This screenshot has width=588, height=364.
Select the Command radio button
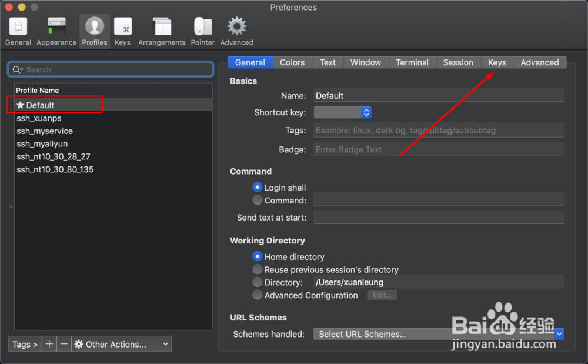point(258,201)
